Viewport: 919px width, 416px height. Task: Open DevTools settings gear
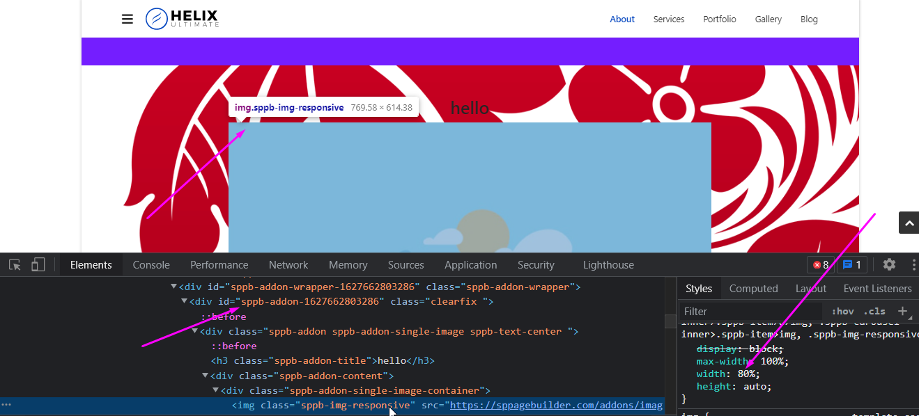click(x=889, y=264)
